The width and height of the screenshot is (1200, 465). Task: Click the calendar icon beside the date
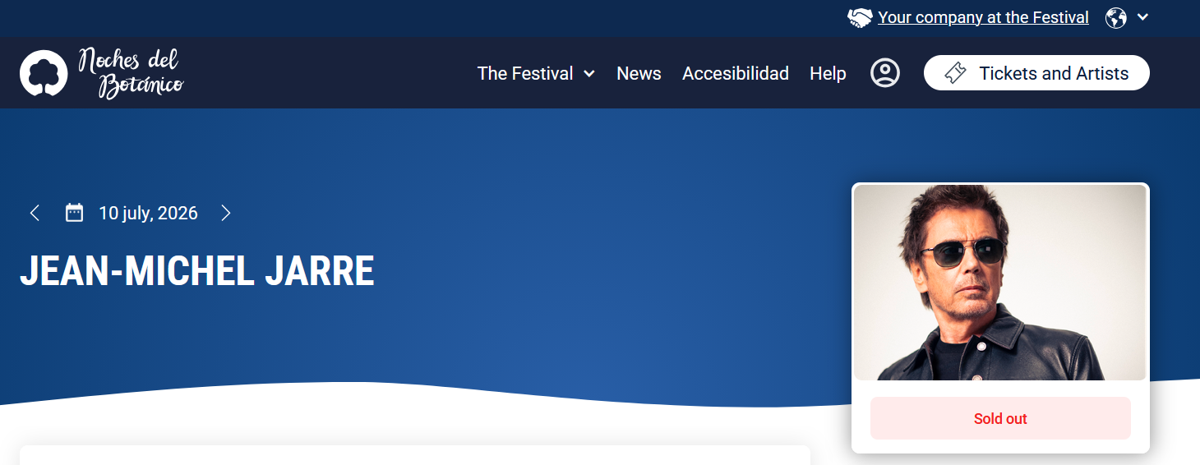tap(75, 213)
